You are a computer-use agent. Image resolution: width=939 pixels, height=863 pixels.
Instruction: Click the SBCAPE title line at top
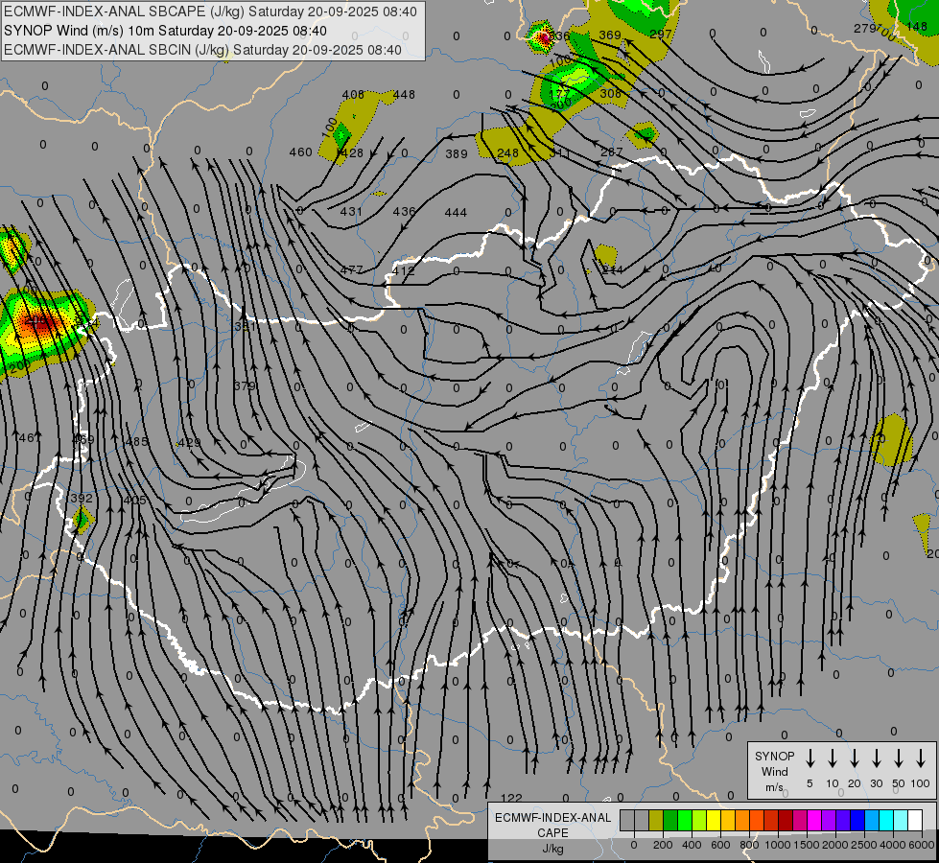[210, 12]
